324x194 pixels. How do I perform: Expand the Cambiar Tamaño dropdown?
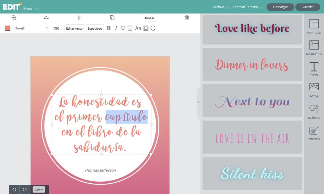click(x=248, y=7)
